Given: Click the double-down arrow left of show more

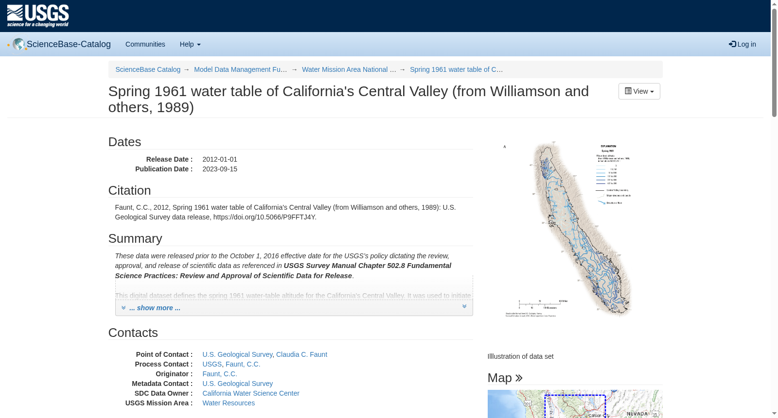Looking at the screenshot, I should pyautogui.click(x=124, y=308).
